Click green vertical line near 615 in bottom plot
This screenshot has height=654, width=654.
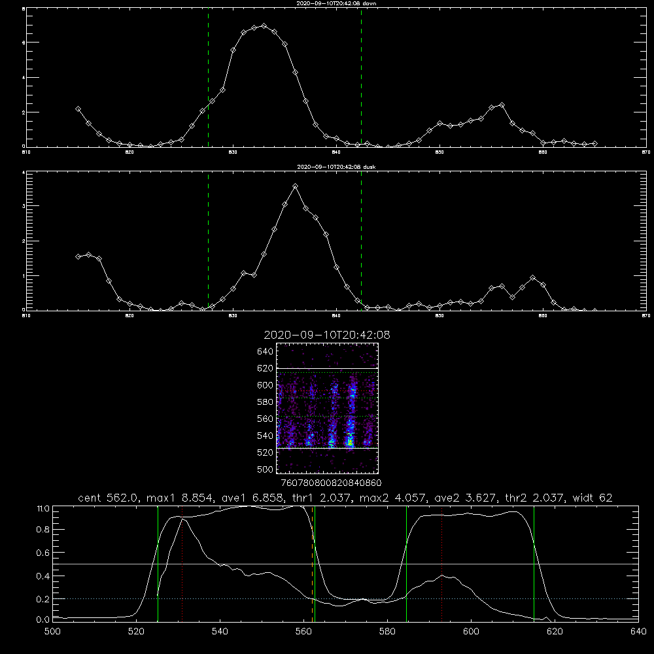tap(534, 563)
